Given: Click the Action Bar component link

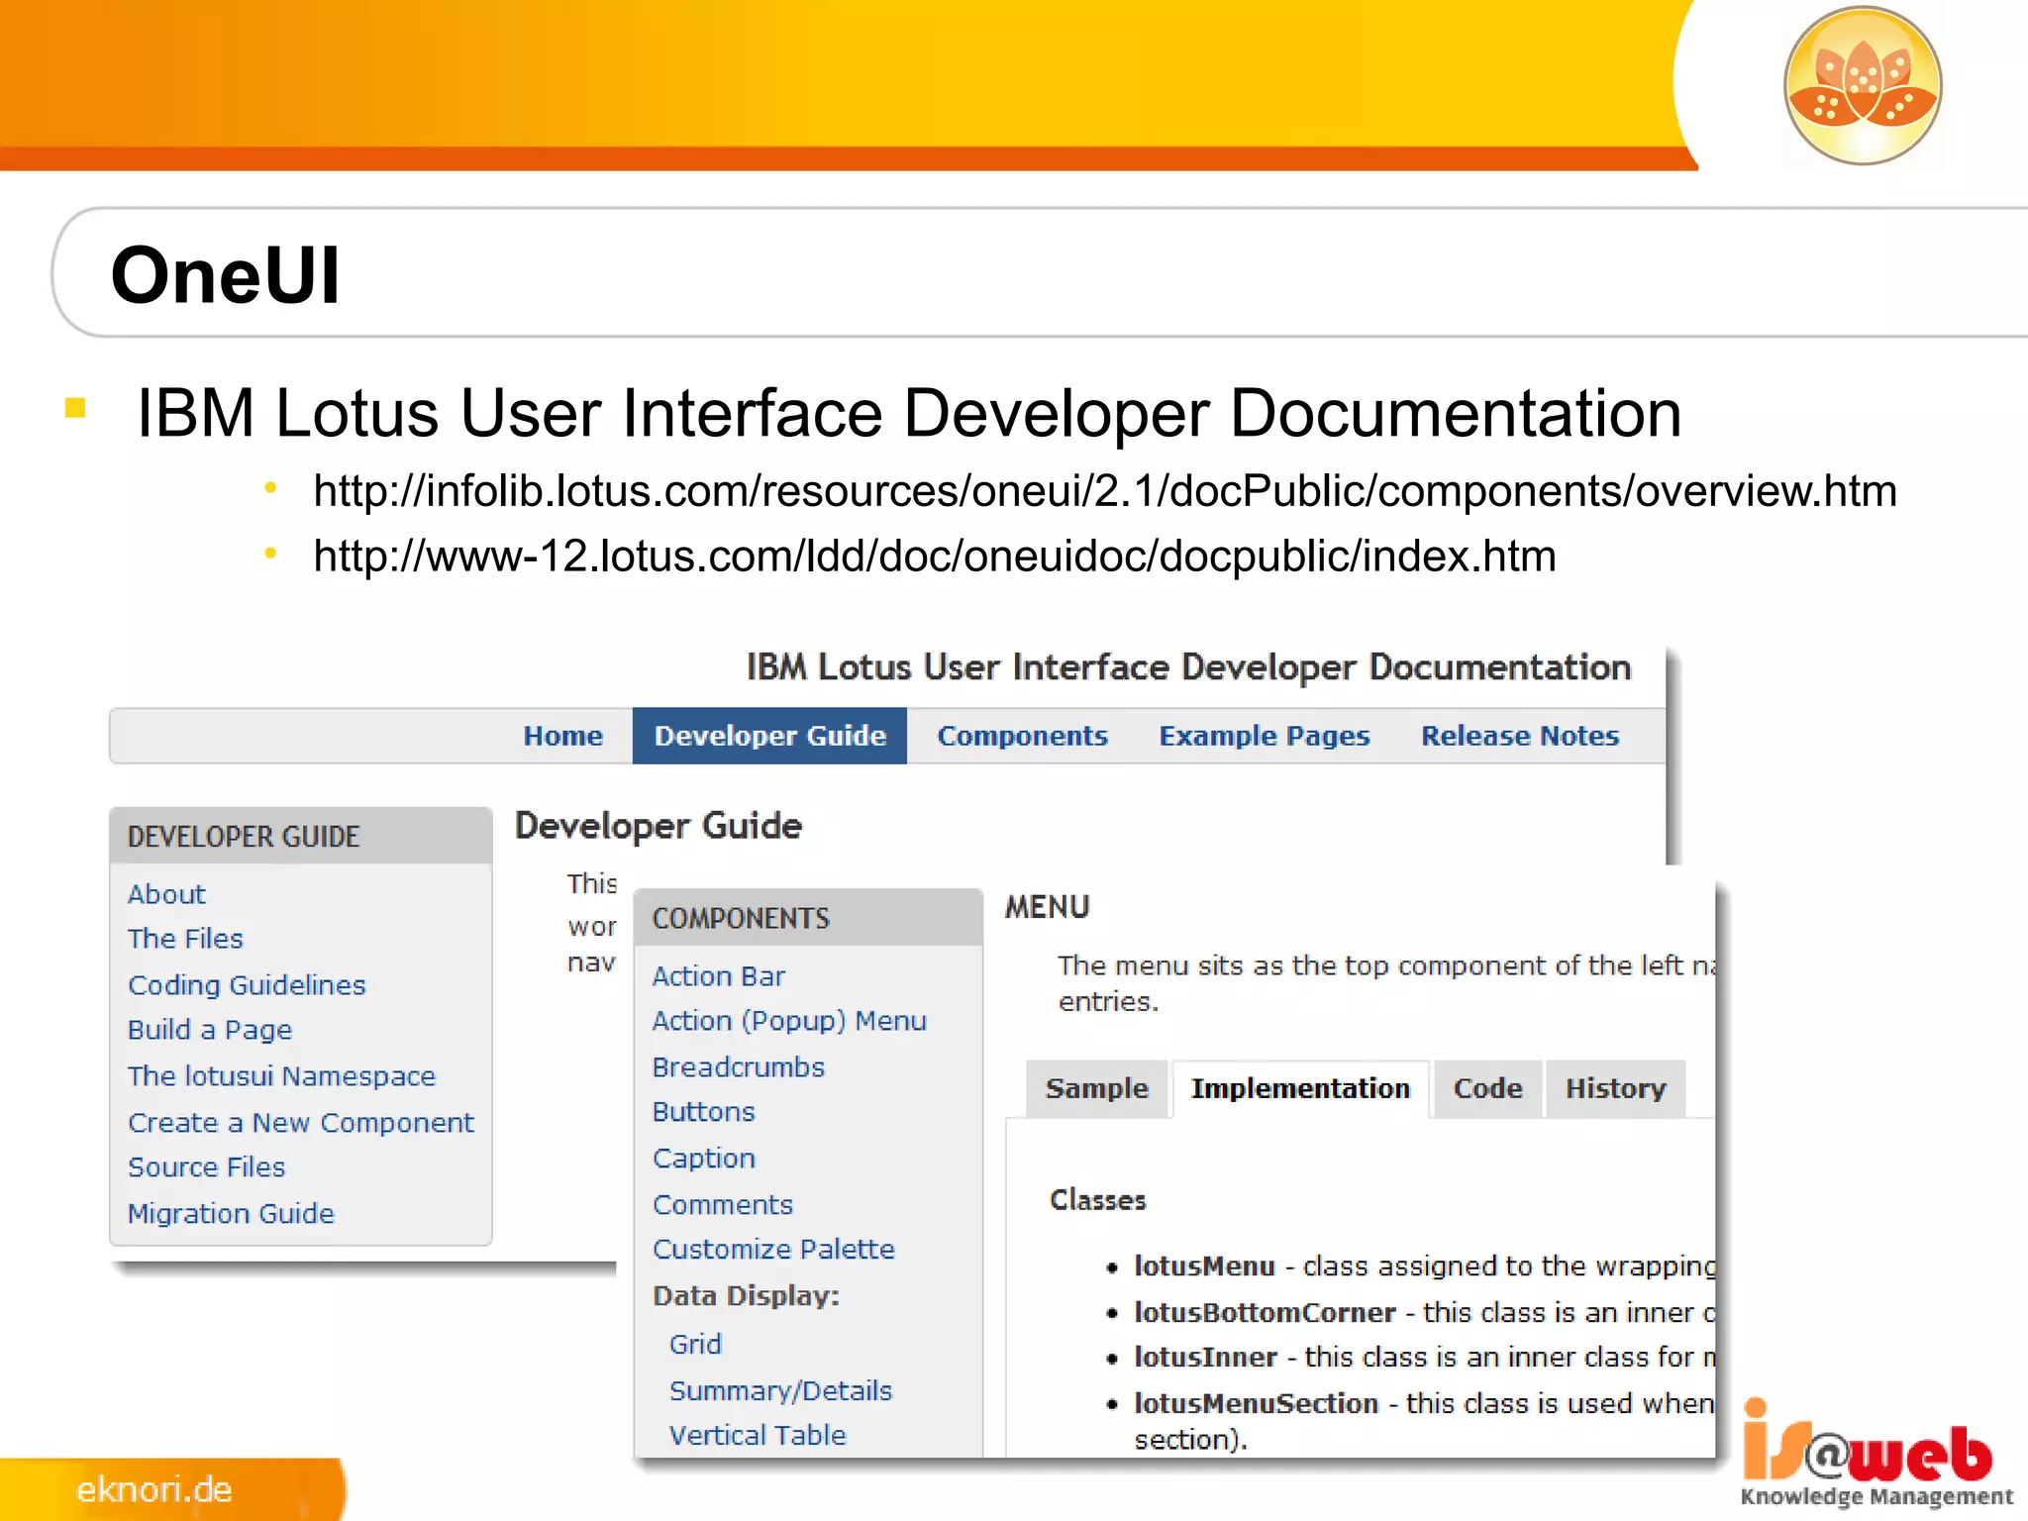Looking at the screenshot, I should click(x=718, y=976).
